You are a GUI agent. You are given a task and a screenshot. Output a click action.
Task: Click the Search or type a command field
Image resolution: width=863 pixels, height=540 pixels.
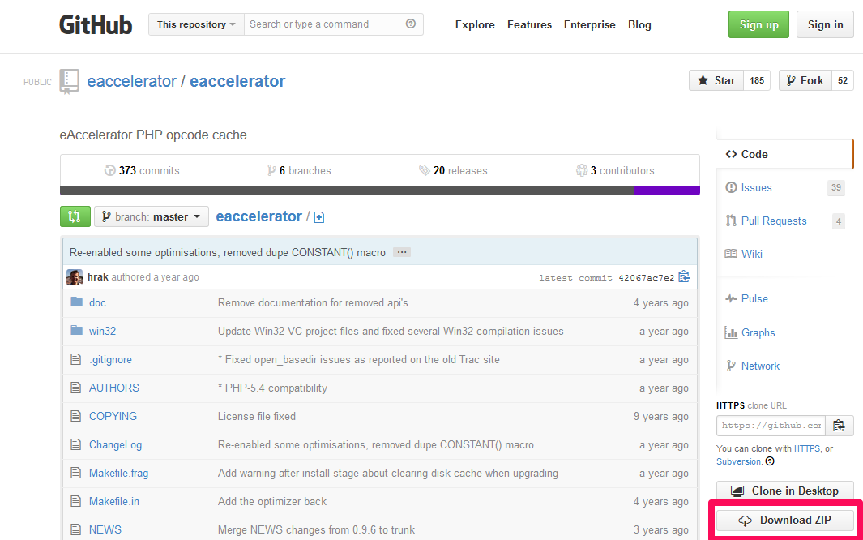(326, 24)
